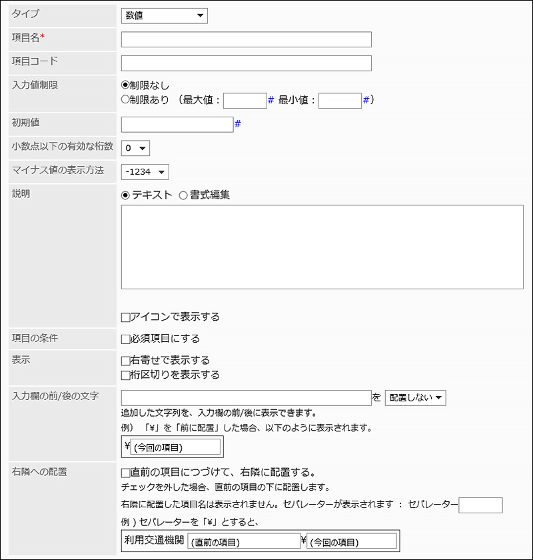Screen dimensions: 533x560
Task: Click the 初期値 input field
Action: click(x=177, y=125)
